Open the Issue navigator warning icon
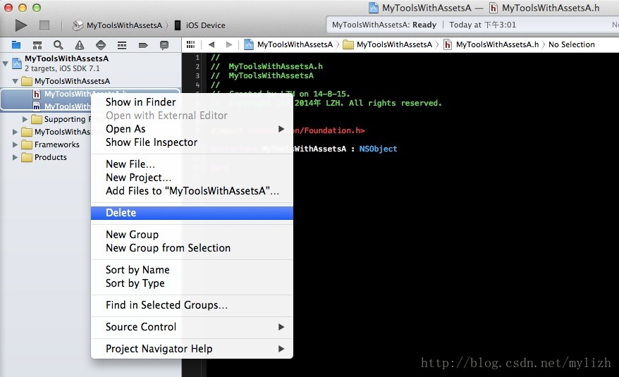This screenshot has width=619, height=377. point(80,45)
